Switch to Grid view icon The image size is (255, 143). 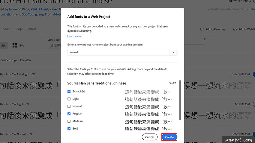coord(15,45)
